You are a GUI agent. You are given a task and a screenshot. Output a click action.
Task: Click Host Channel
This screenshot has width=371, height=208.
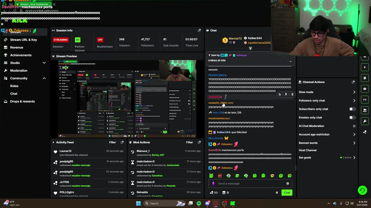click(308, 150)
